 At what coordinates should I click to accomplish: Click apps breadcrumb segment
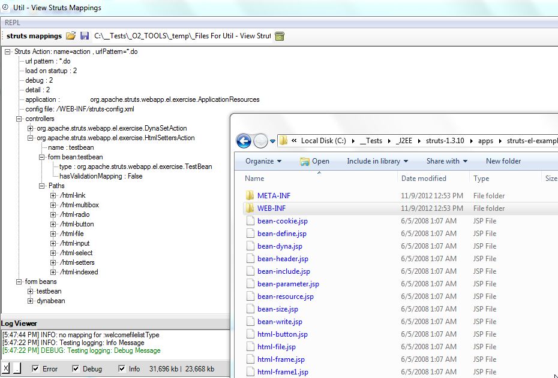[x=485, y=141]
